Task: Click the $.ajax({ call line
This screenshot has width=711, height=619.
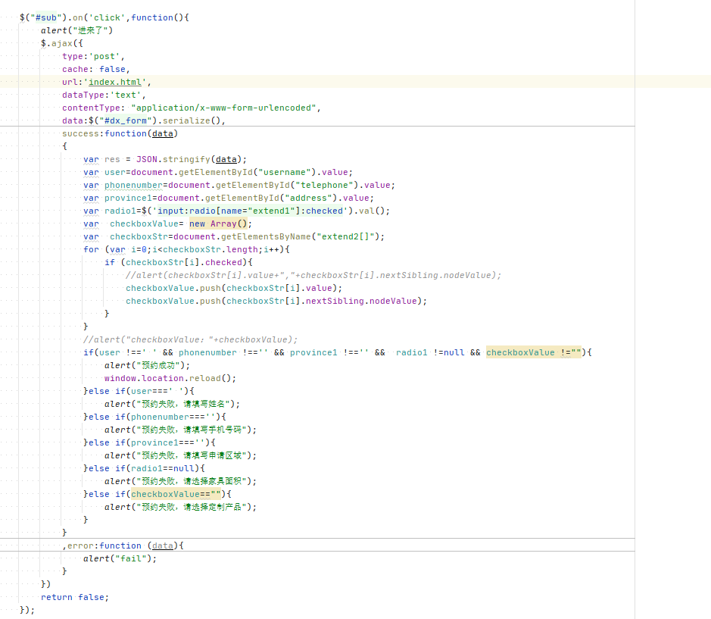Action: [62, 44]
